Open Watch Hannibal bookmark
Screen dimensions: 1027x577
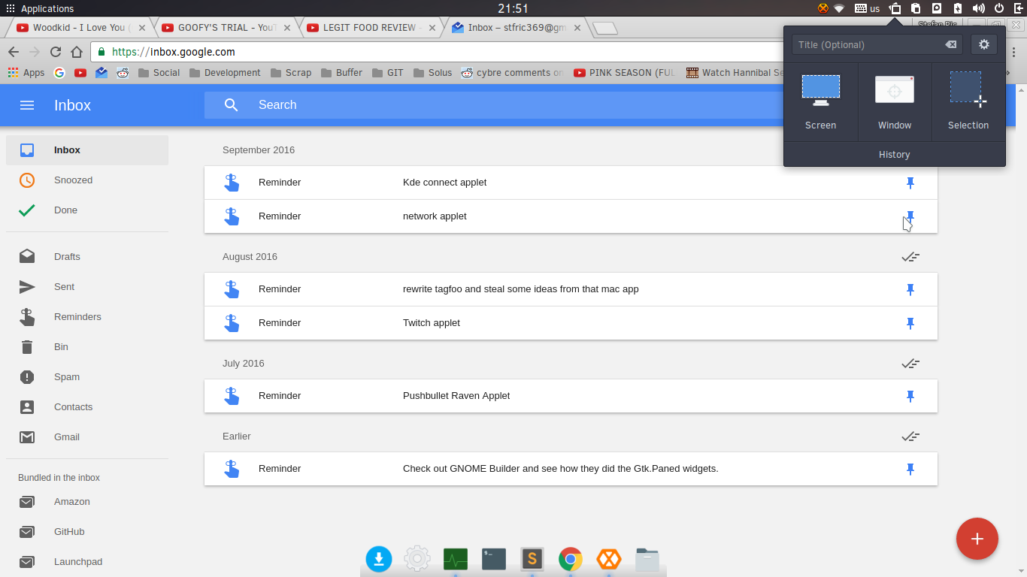point(735,73)
